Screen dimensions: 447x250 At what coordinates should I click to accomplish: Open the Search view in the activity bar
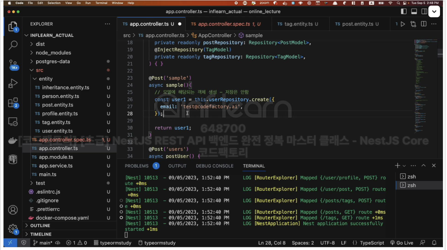[13, 45]
